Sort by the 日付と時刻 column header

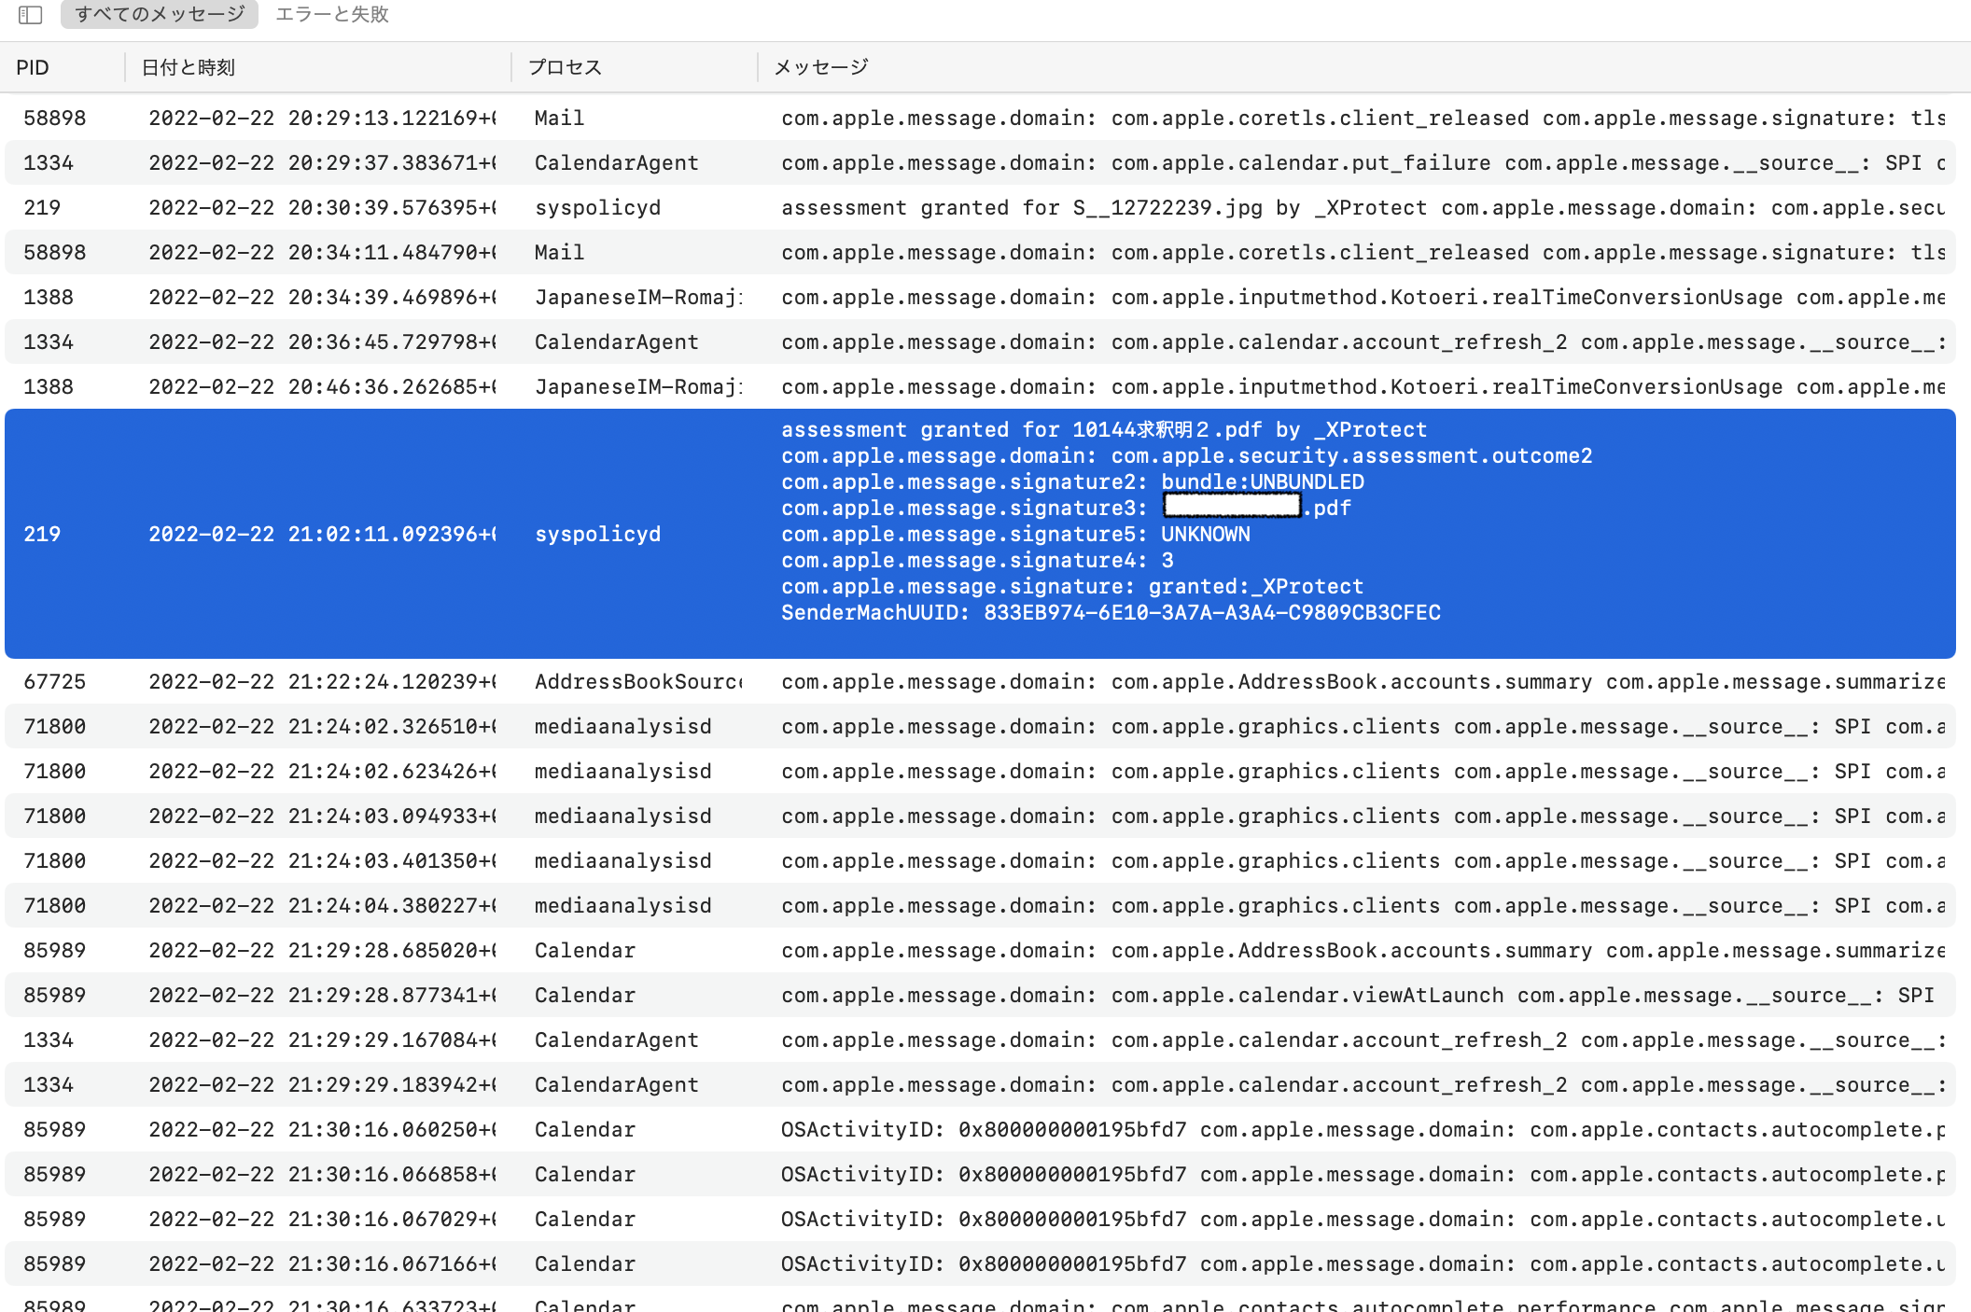tap(188, 67)
